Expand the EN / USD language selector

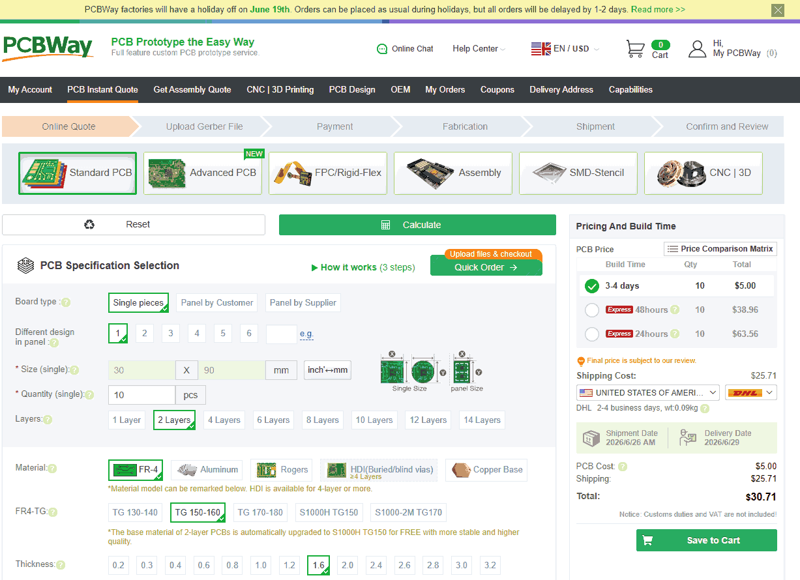click(565, 49)
